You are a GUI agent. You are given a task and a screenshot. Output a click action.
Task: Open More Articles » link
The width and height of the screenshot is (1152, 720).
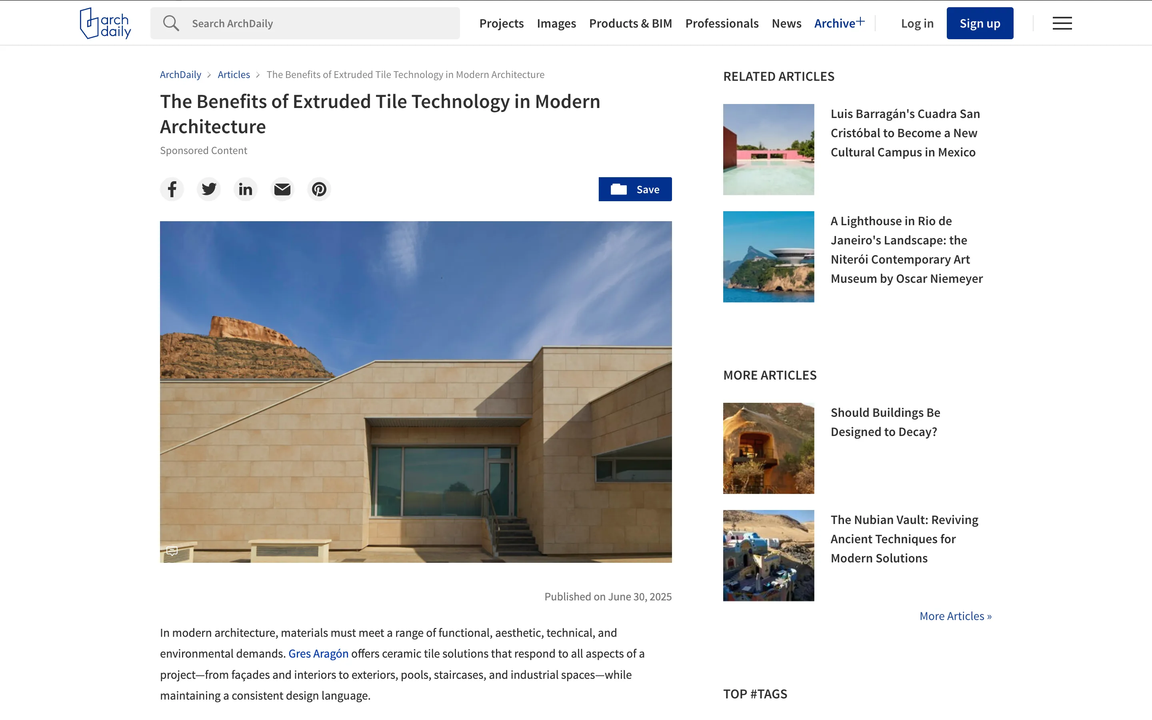click(x=955, y=616)
